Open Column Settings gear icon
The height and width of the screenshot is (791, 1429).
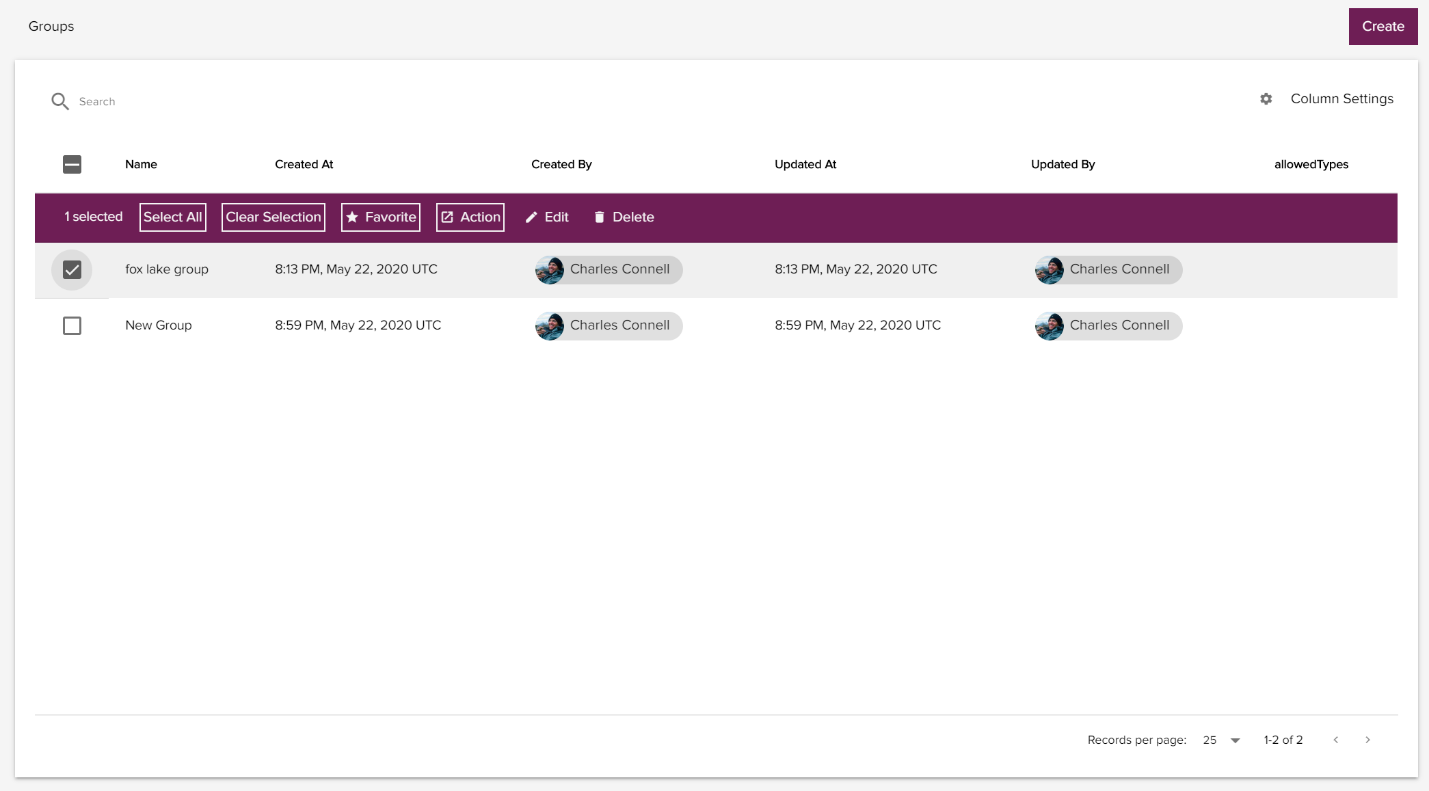(1266, 98)
